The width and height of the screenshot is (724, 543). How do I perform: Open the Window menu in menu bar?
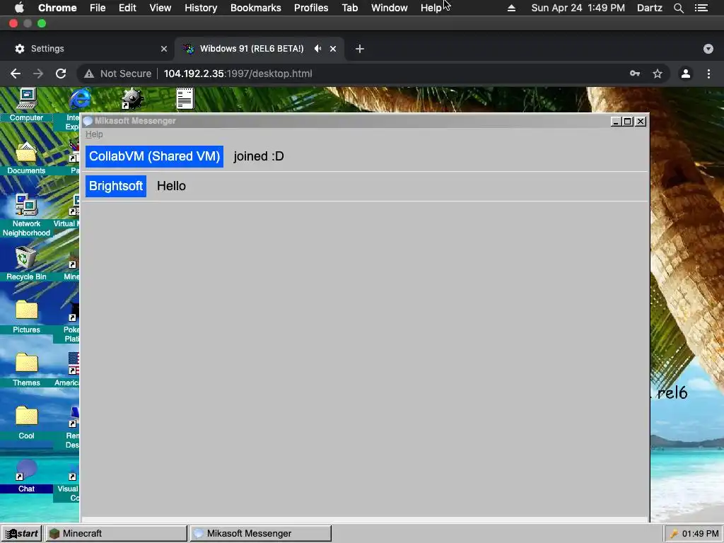click(390, 8)
